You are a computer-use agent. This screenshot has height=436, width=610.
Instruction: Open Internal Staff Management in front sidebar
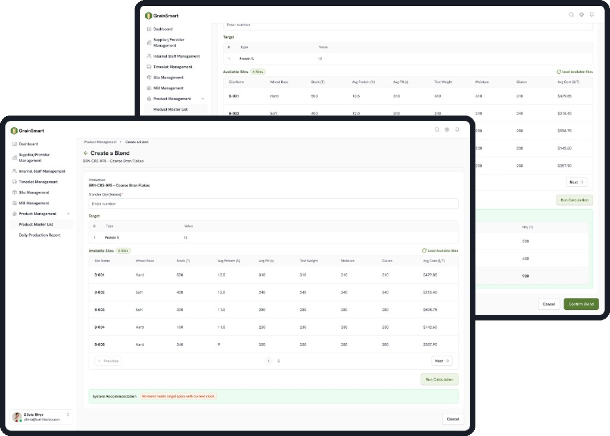[41, 171]
